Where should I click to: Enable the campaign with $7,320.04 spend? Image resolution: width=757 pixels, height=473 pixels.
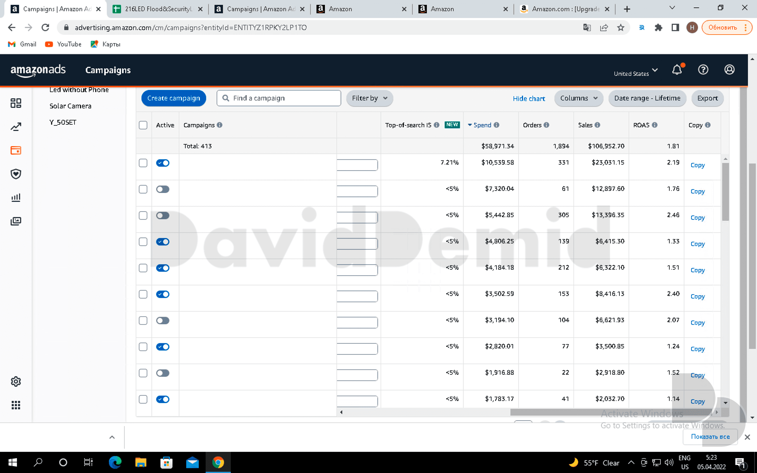[x=163, y=189]
